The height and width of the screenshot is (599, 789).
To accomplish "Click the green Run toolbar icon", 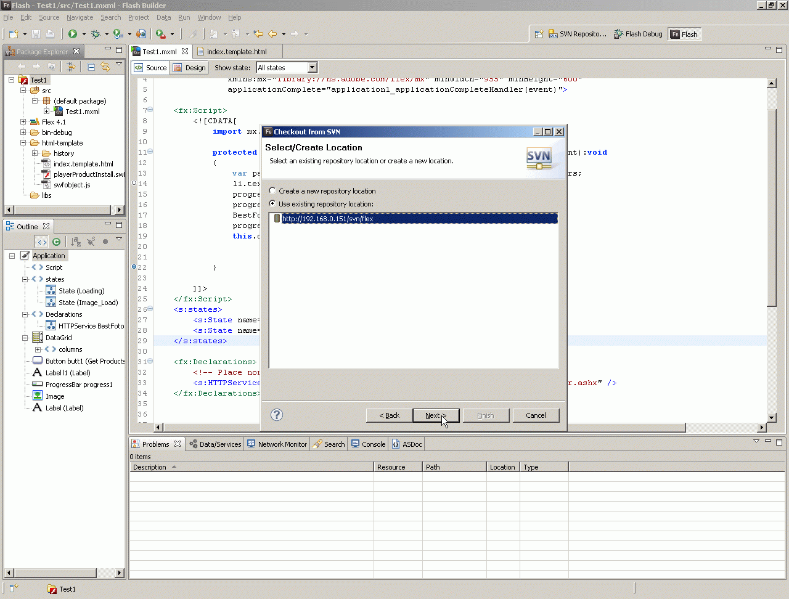I will point(73,34).
